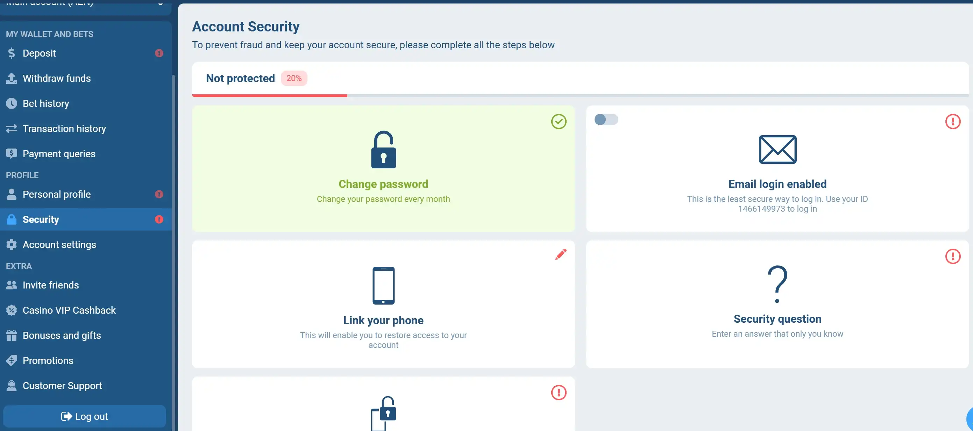Enable the Email login toggle switch
This screenshot has width=973, height=431.
(x=606, y=119)
